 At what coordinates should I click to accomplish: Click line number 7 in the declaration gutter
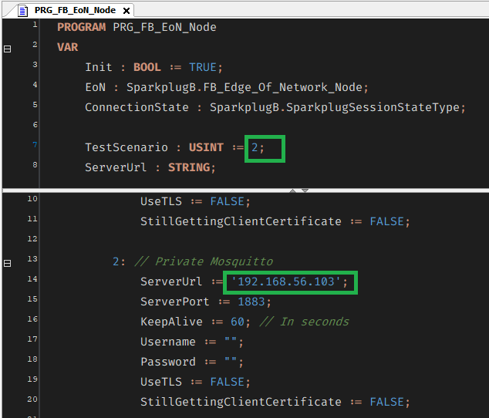point(33,145)
